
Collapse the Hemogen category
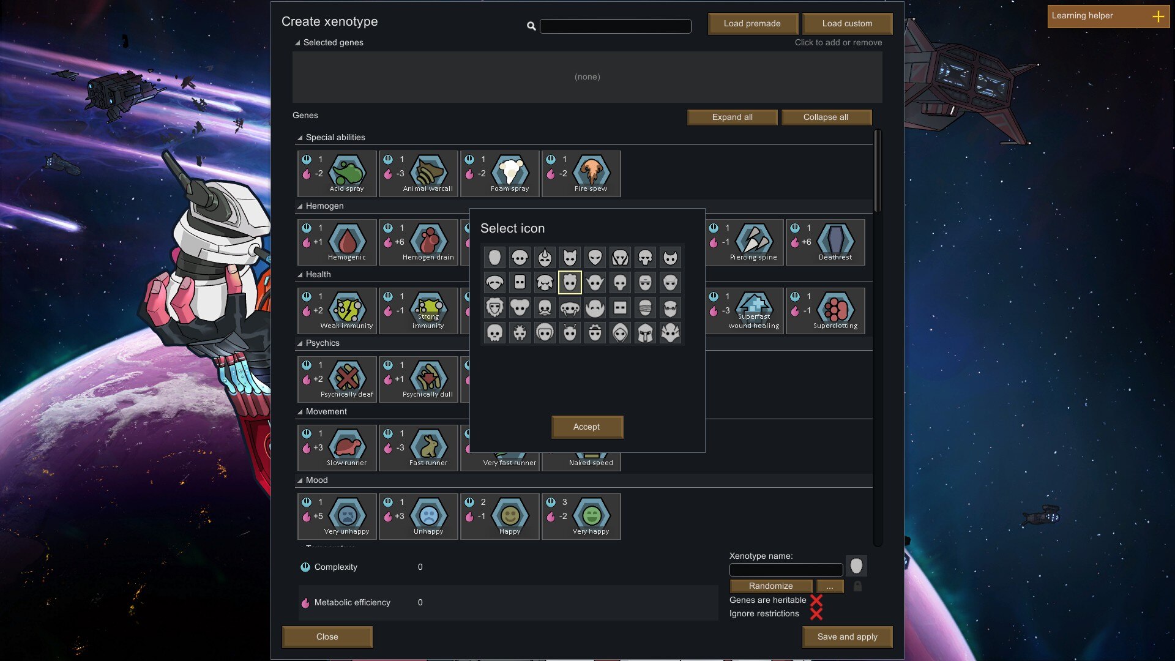click(300, 206)
